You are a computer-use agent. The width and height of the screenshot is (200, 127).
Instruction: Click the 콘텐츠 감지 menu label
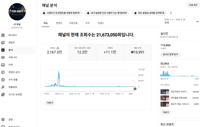(14, 72)
